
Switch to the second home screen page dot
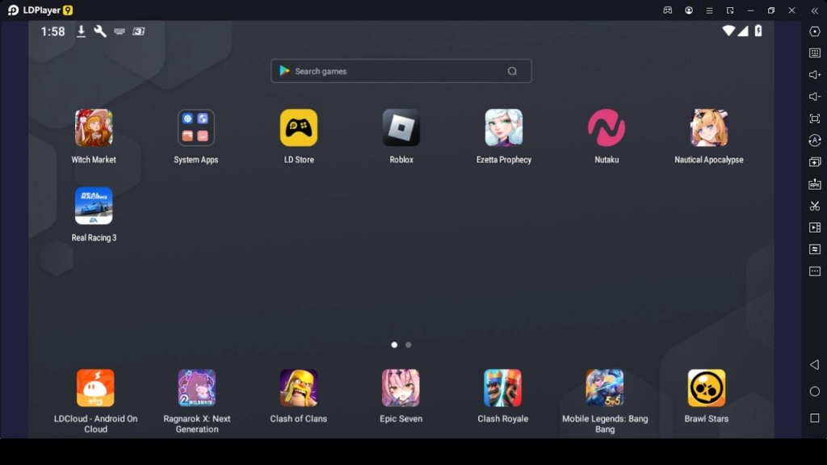[408, 345]
